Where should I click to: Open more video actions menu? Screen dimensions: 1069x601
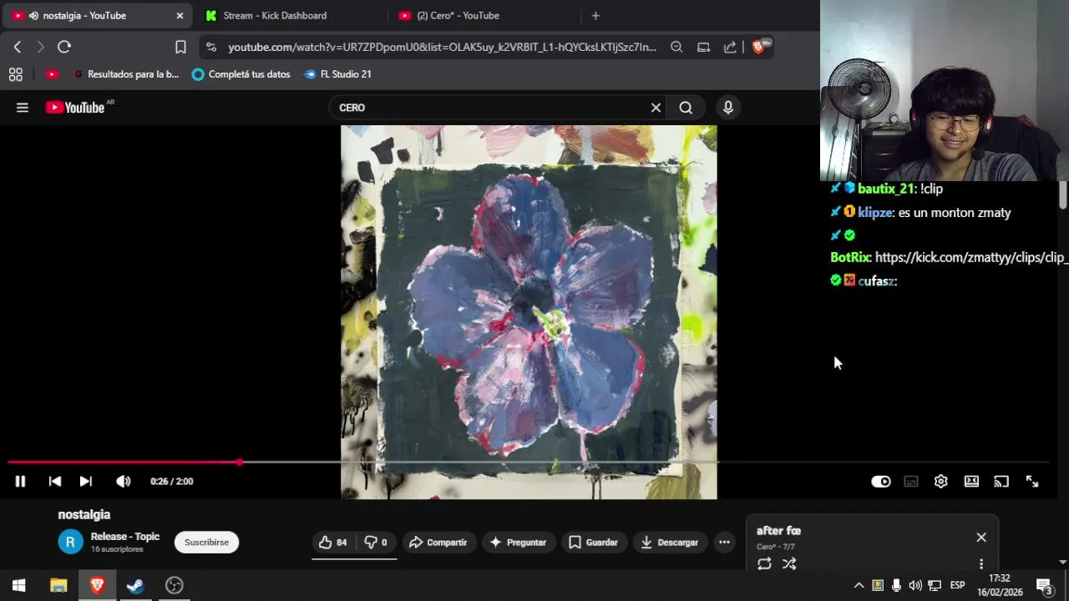tap(724, 543)
